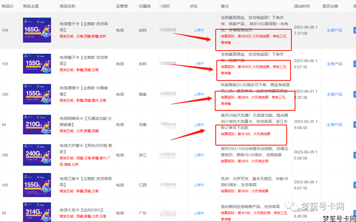Viewport: 356px width, 222px height.
Task: Select product name 电信大柠檬卡
Action: coord(86,149)
